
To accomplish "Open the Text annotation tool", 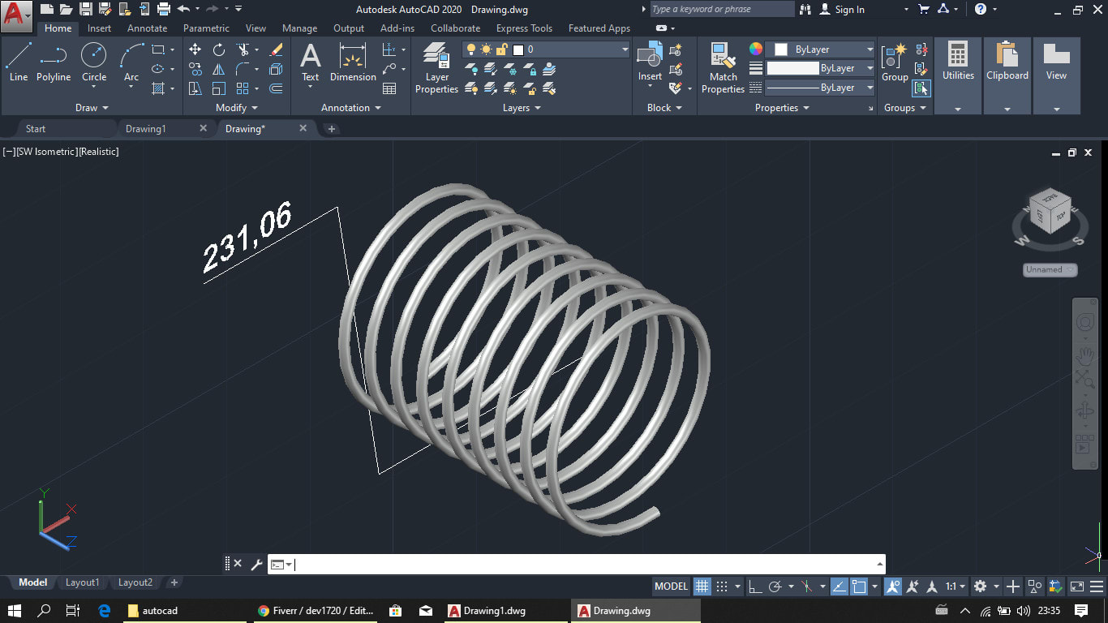I will pos(311,62).
